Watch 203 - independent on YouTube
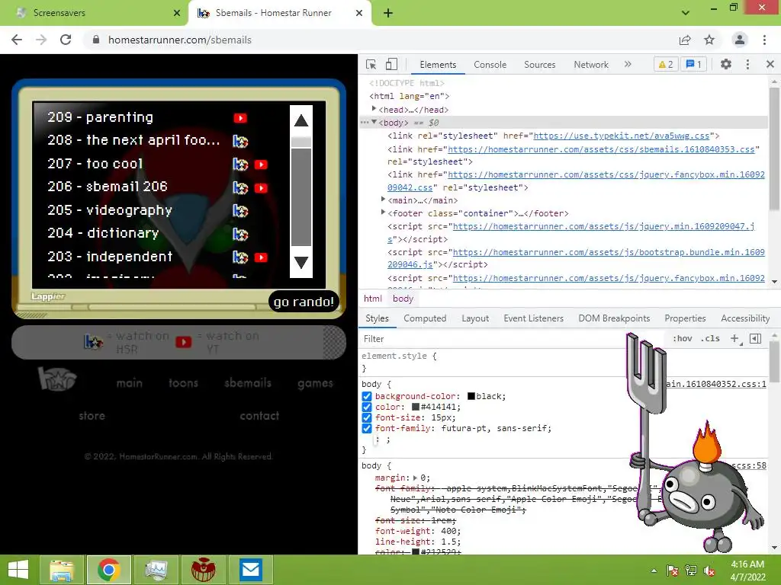The width and height of the screenshot is (781, 585). 261,257
